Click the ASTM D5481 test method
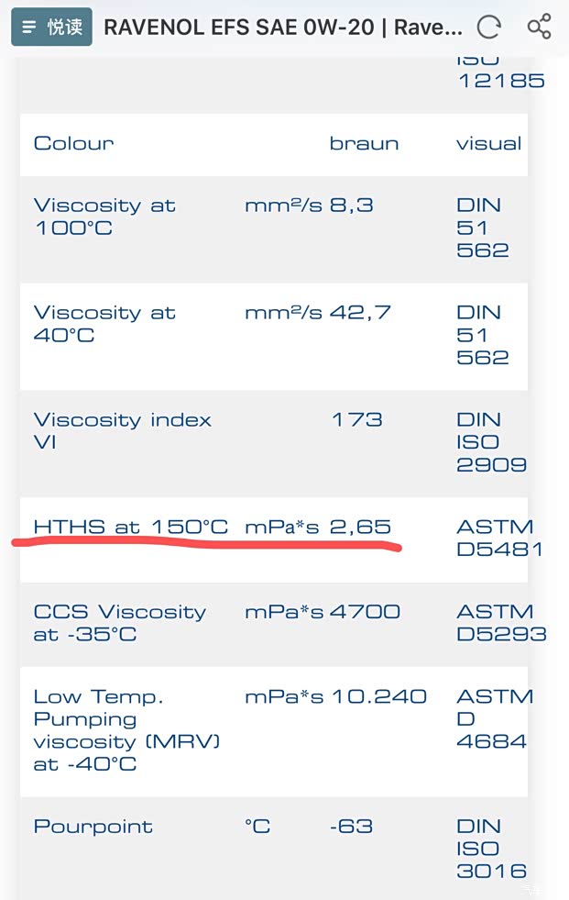Screen dimensions: 569x900 pos(499,539)
